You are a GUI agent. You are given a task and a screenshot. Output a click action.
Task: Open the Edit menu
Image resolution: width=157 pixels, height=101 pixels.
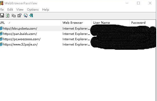click(10, 10)
